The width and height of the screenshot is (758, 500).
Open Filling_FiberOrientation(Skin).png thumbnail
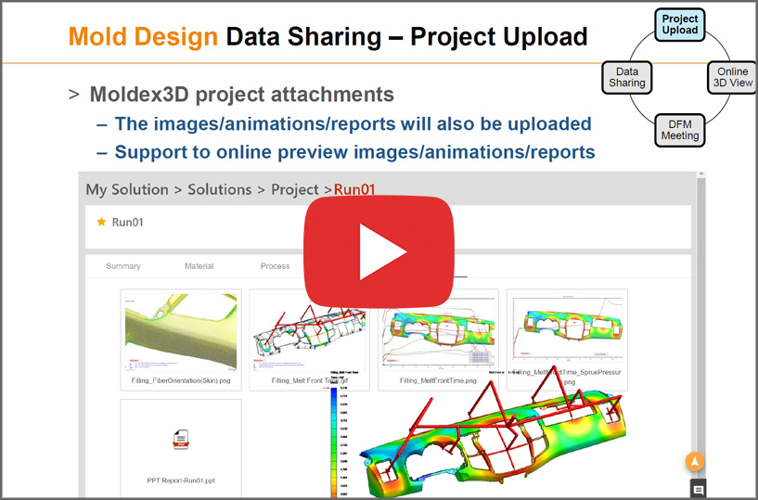[181, 340]
